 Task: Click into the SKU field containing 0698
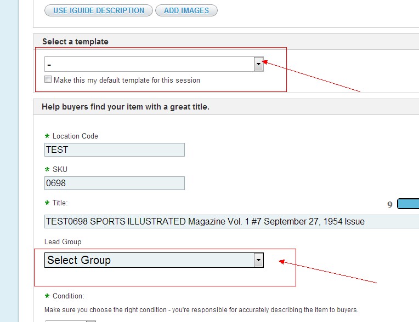[x=114, y=183]
